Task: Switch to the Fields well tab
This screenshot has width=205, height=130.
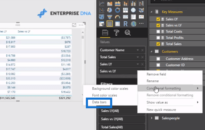Action: click(105, 32)
